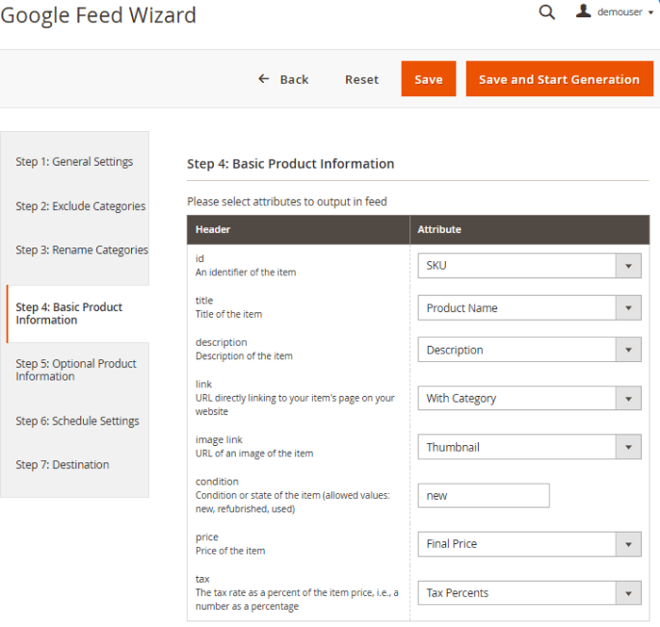This screenshot has height=627, width=660.
Task: Go to Step 6: Schedule Settings
Action: 77,421
